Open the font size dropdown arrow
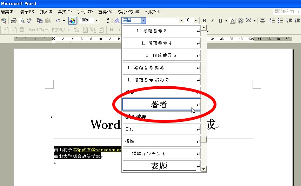Screen dimensions: 301x186 [196, 20]
